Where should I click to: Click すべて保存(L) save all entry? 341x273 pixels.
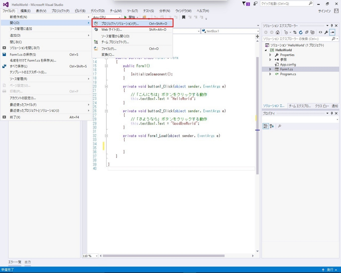click(x=46, y=66)
